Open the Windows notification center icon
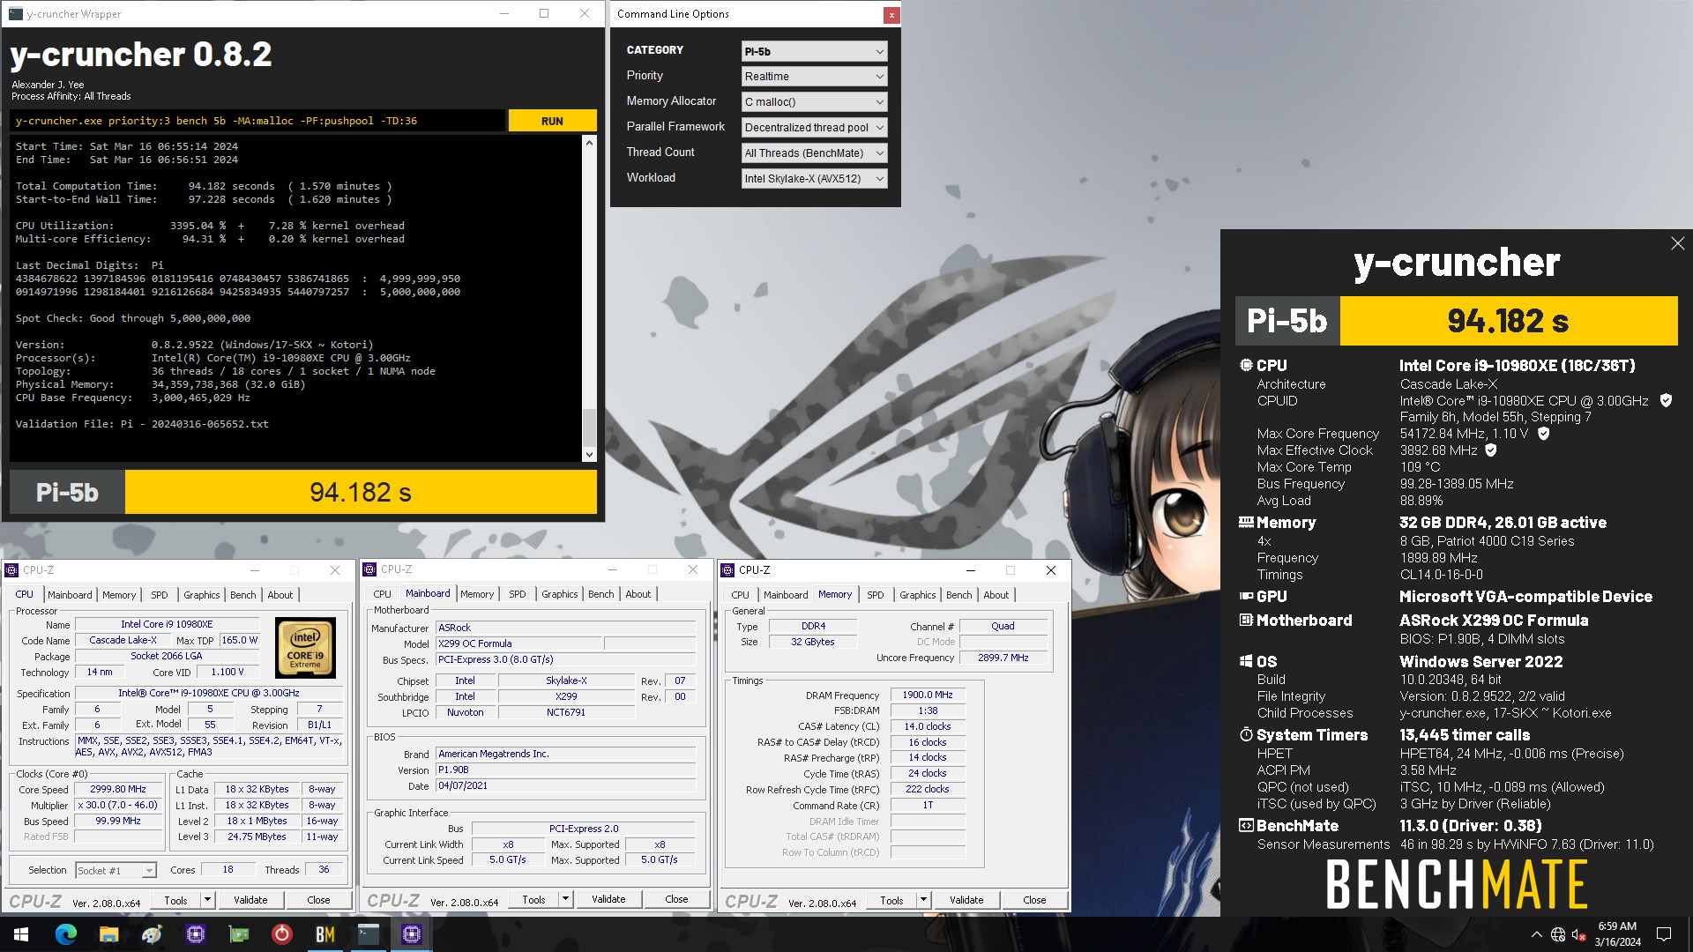The image size is (1693, 952). pos(1664,934)
